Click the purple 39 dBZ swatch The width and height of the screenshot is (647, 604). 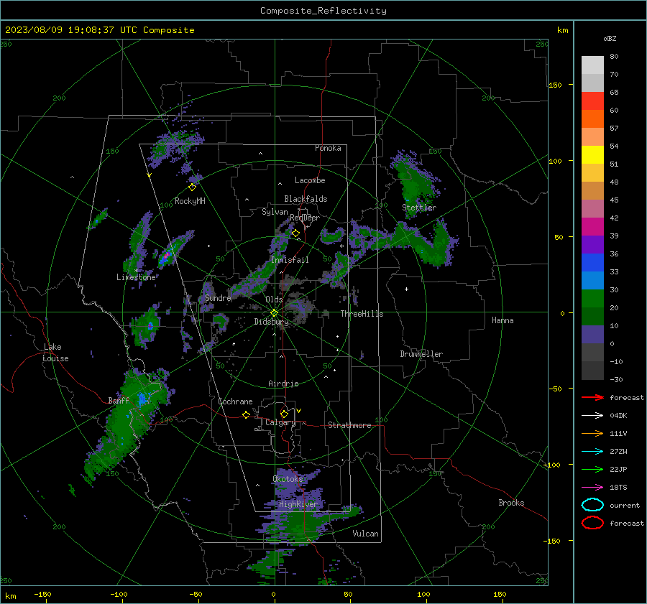[592, 244]
